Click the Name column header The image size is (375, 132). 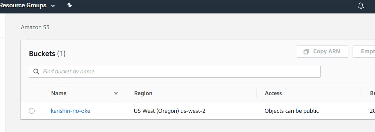click(x=59, y=93)
